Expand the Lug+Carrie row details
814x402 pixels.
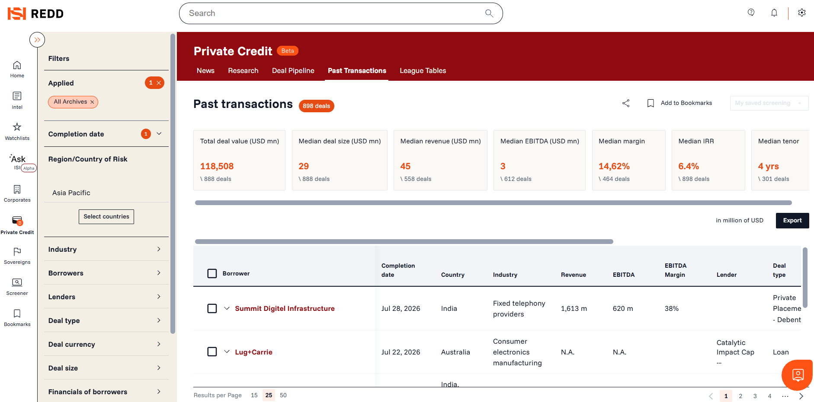227,351
